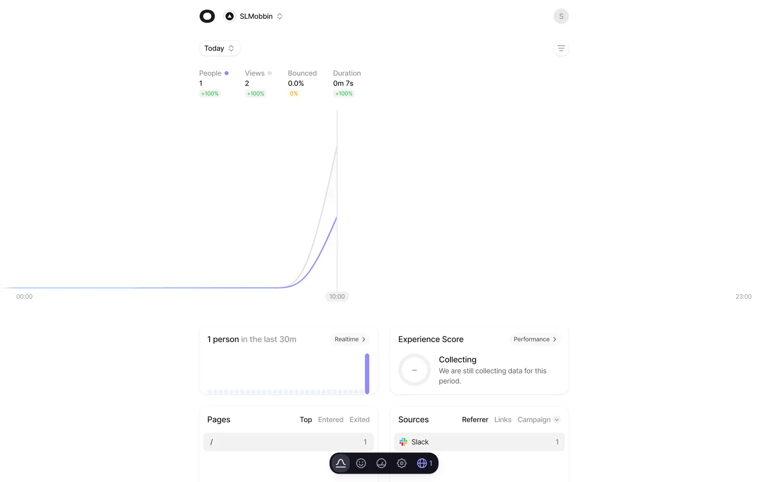Image resolution: width=768 pixels, height=482 pixels.
Task: Open the speedometer performance icon in dock
Action: (381, 463)
